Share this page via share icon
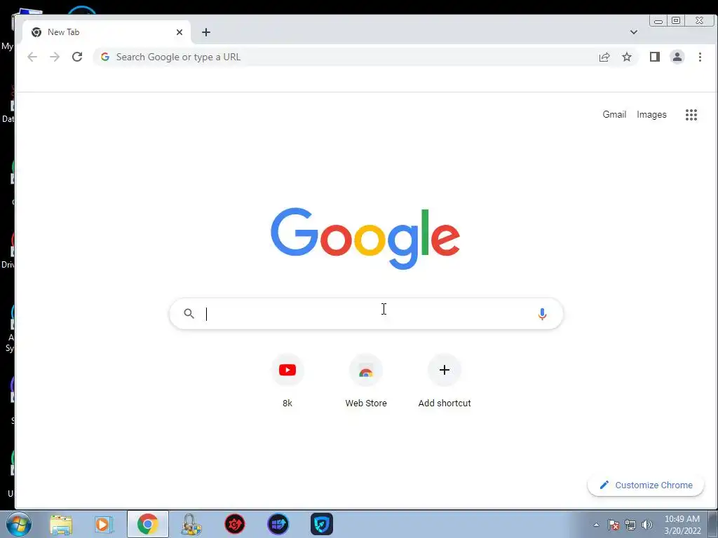The height and width of the screenshot is (538, 718). (604, 57)
